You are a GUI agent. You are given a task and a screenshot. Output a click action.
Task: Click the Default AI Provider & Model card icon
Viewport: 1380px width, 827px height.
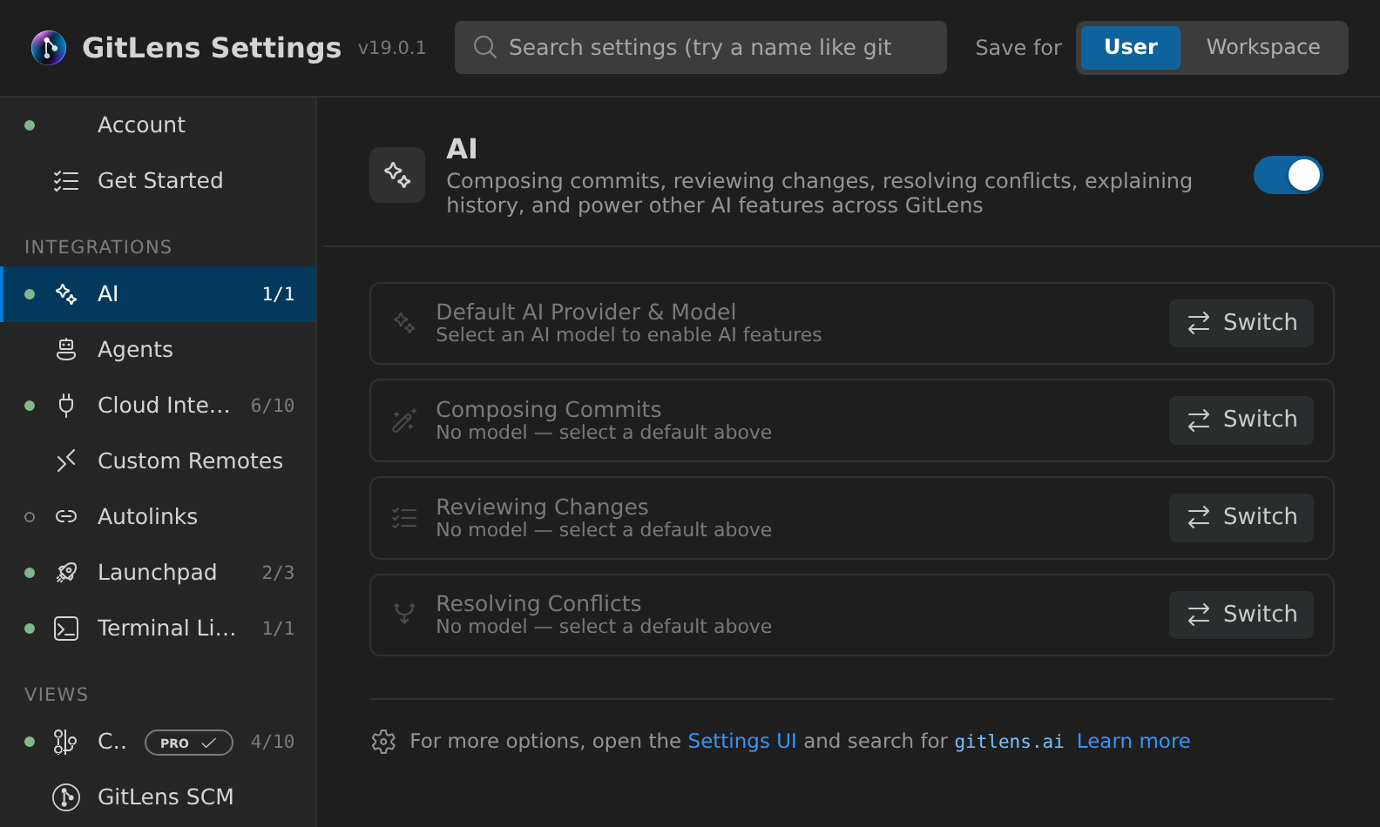click(404, 323)
